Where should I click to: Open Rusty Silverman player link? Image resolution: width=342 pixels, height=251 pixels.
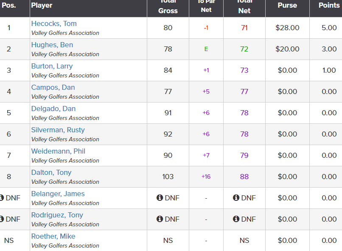coord(58,130)
